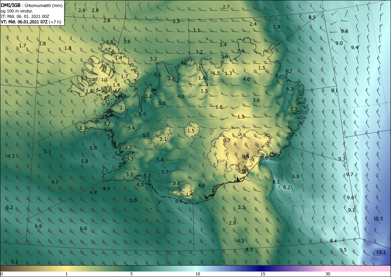This screenshot has height=277, width=391.
Task: Click the 9.5 value on the map
Action: [x=343, y=250]
